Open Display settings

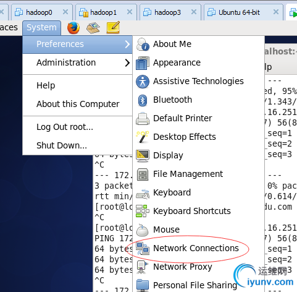pos(198,155)
